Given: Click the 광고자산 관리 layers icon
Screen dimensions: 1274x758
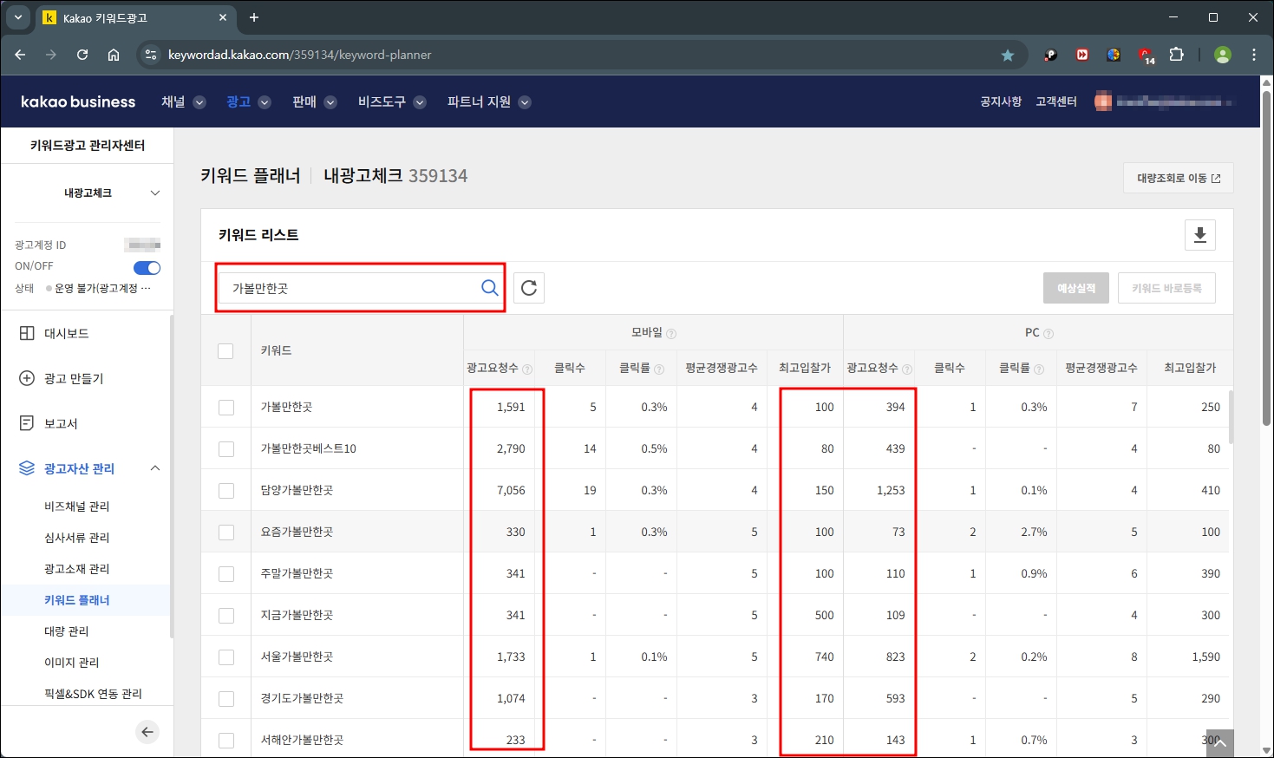Looking at the screenshot, I should 26,468.
